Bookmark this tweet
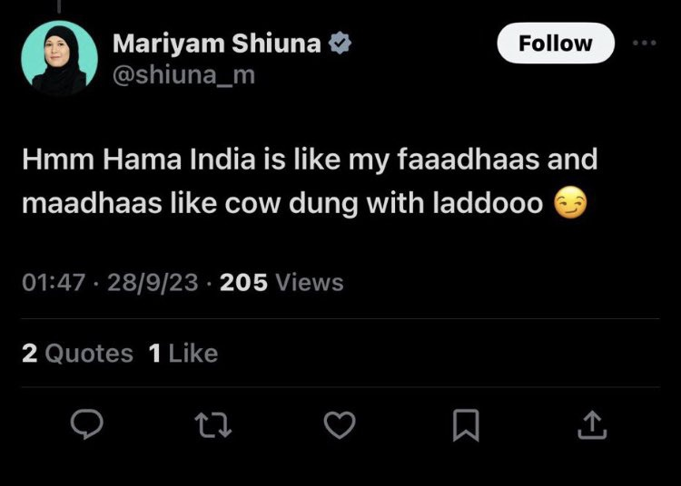The height and width of the screenshot is (486, 681). 466,424
